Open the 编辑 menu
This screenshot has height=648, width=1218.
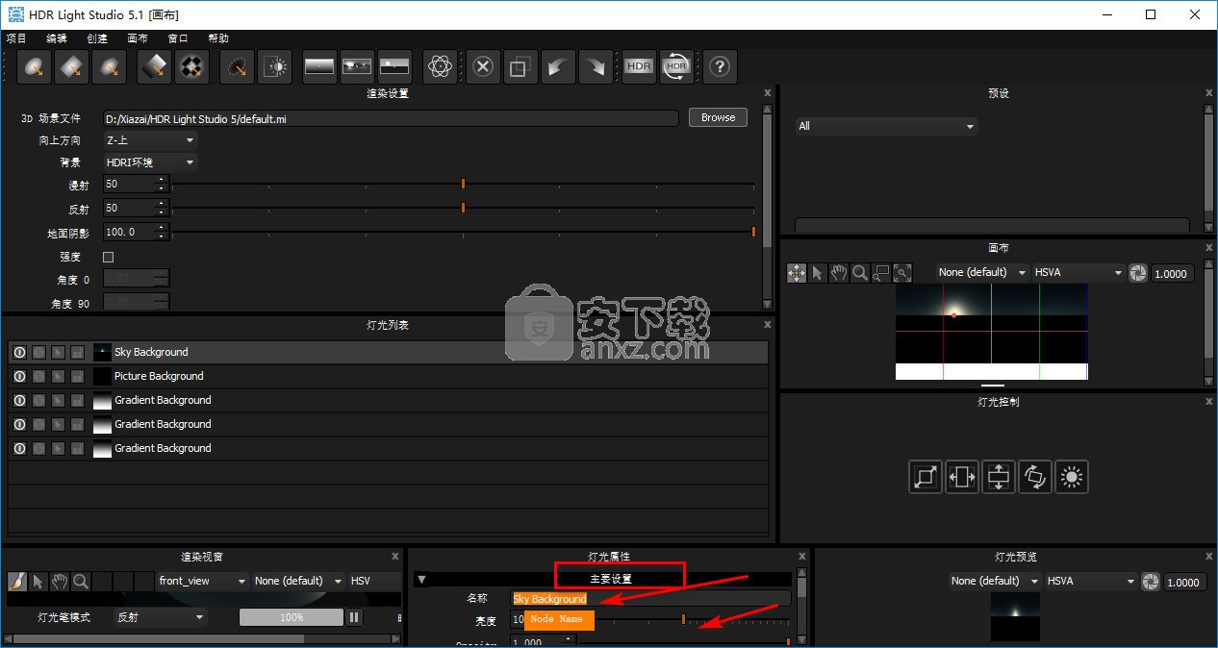(57, 38)
